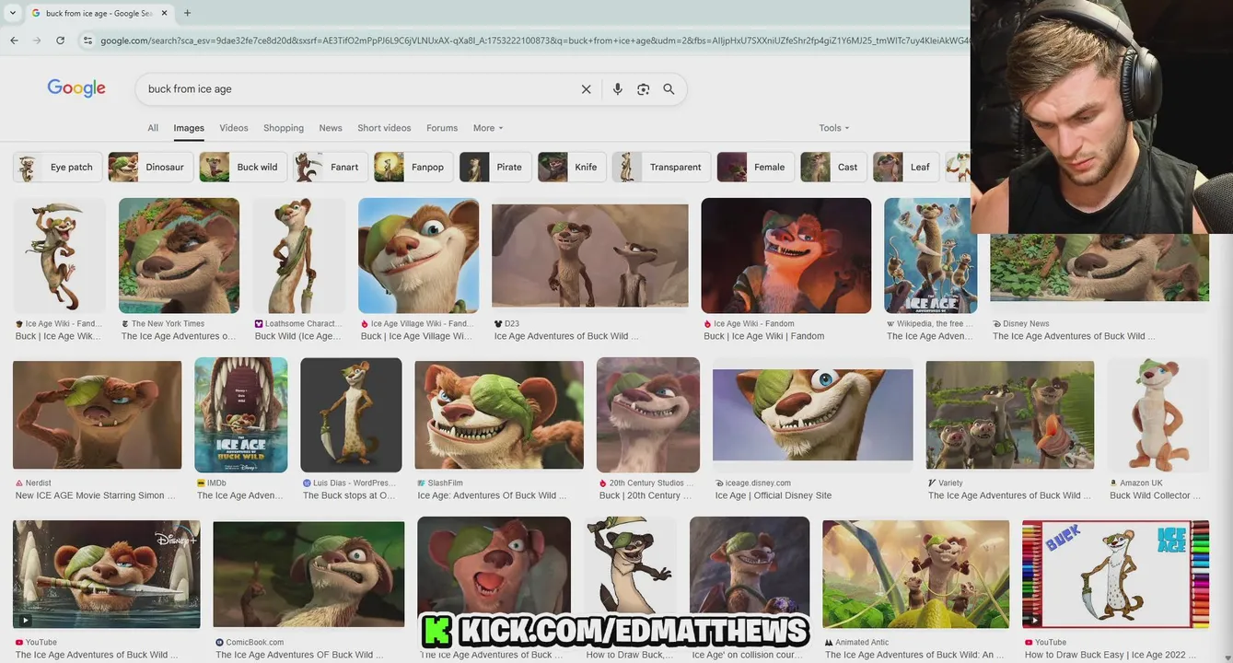Image resolution: width=1233 pixels, height=663 pixels.
Task: Click the browser Forward arrow
Action: coord(37,41)
